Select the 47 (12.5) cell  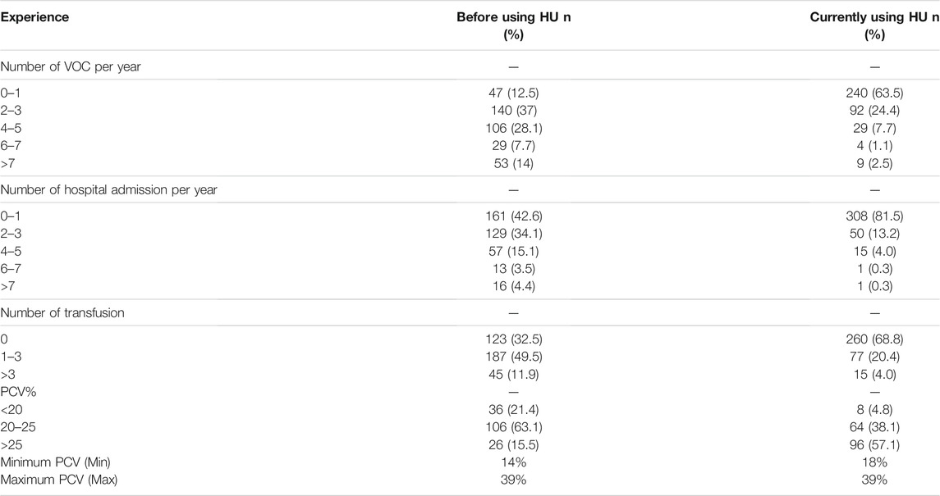pyautogui.click(x=513, y=93)
